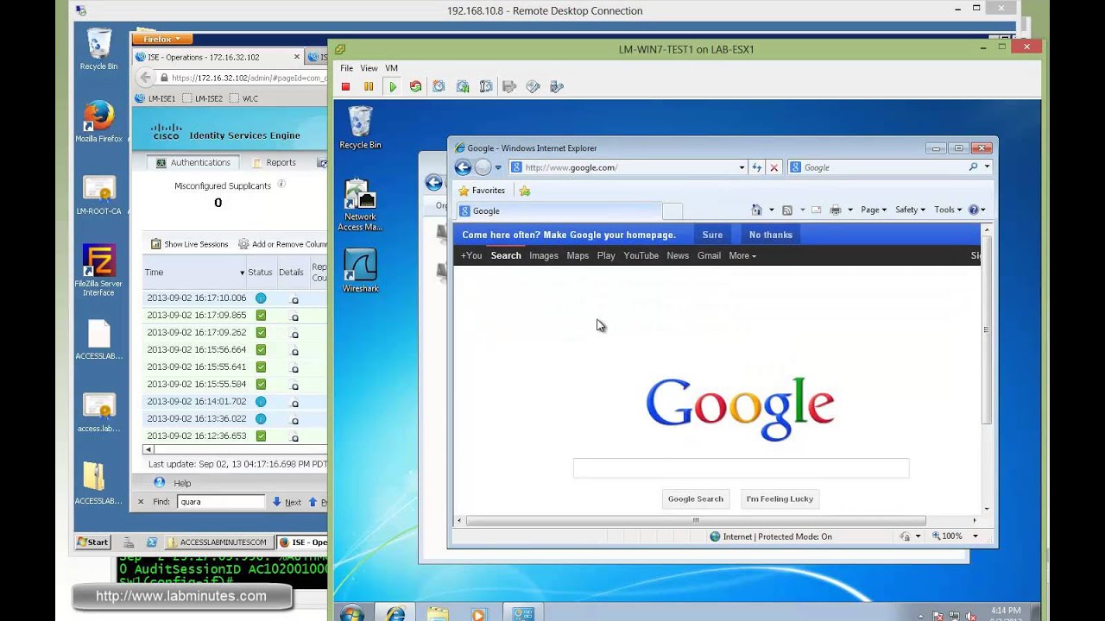Image resolution: width=1105 pixels, height=621 pixels.
Task: Revert to current snapshot icon
Action: pyautogui.click(x=463, y=86)
